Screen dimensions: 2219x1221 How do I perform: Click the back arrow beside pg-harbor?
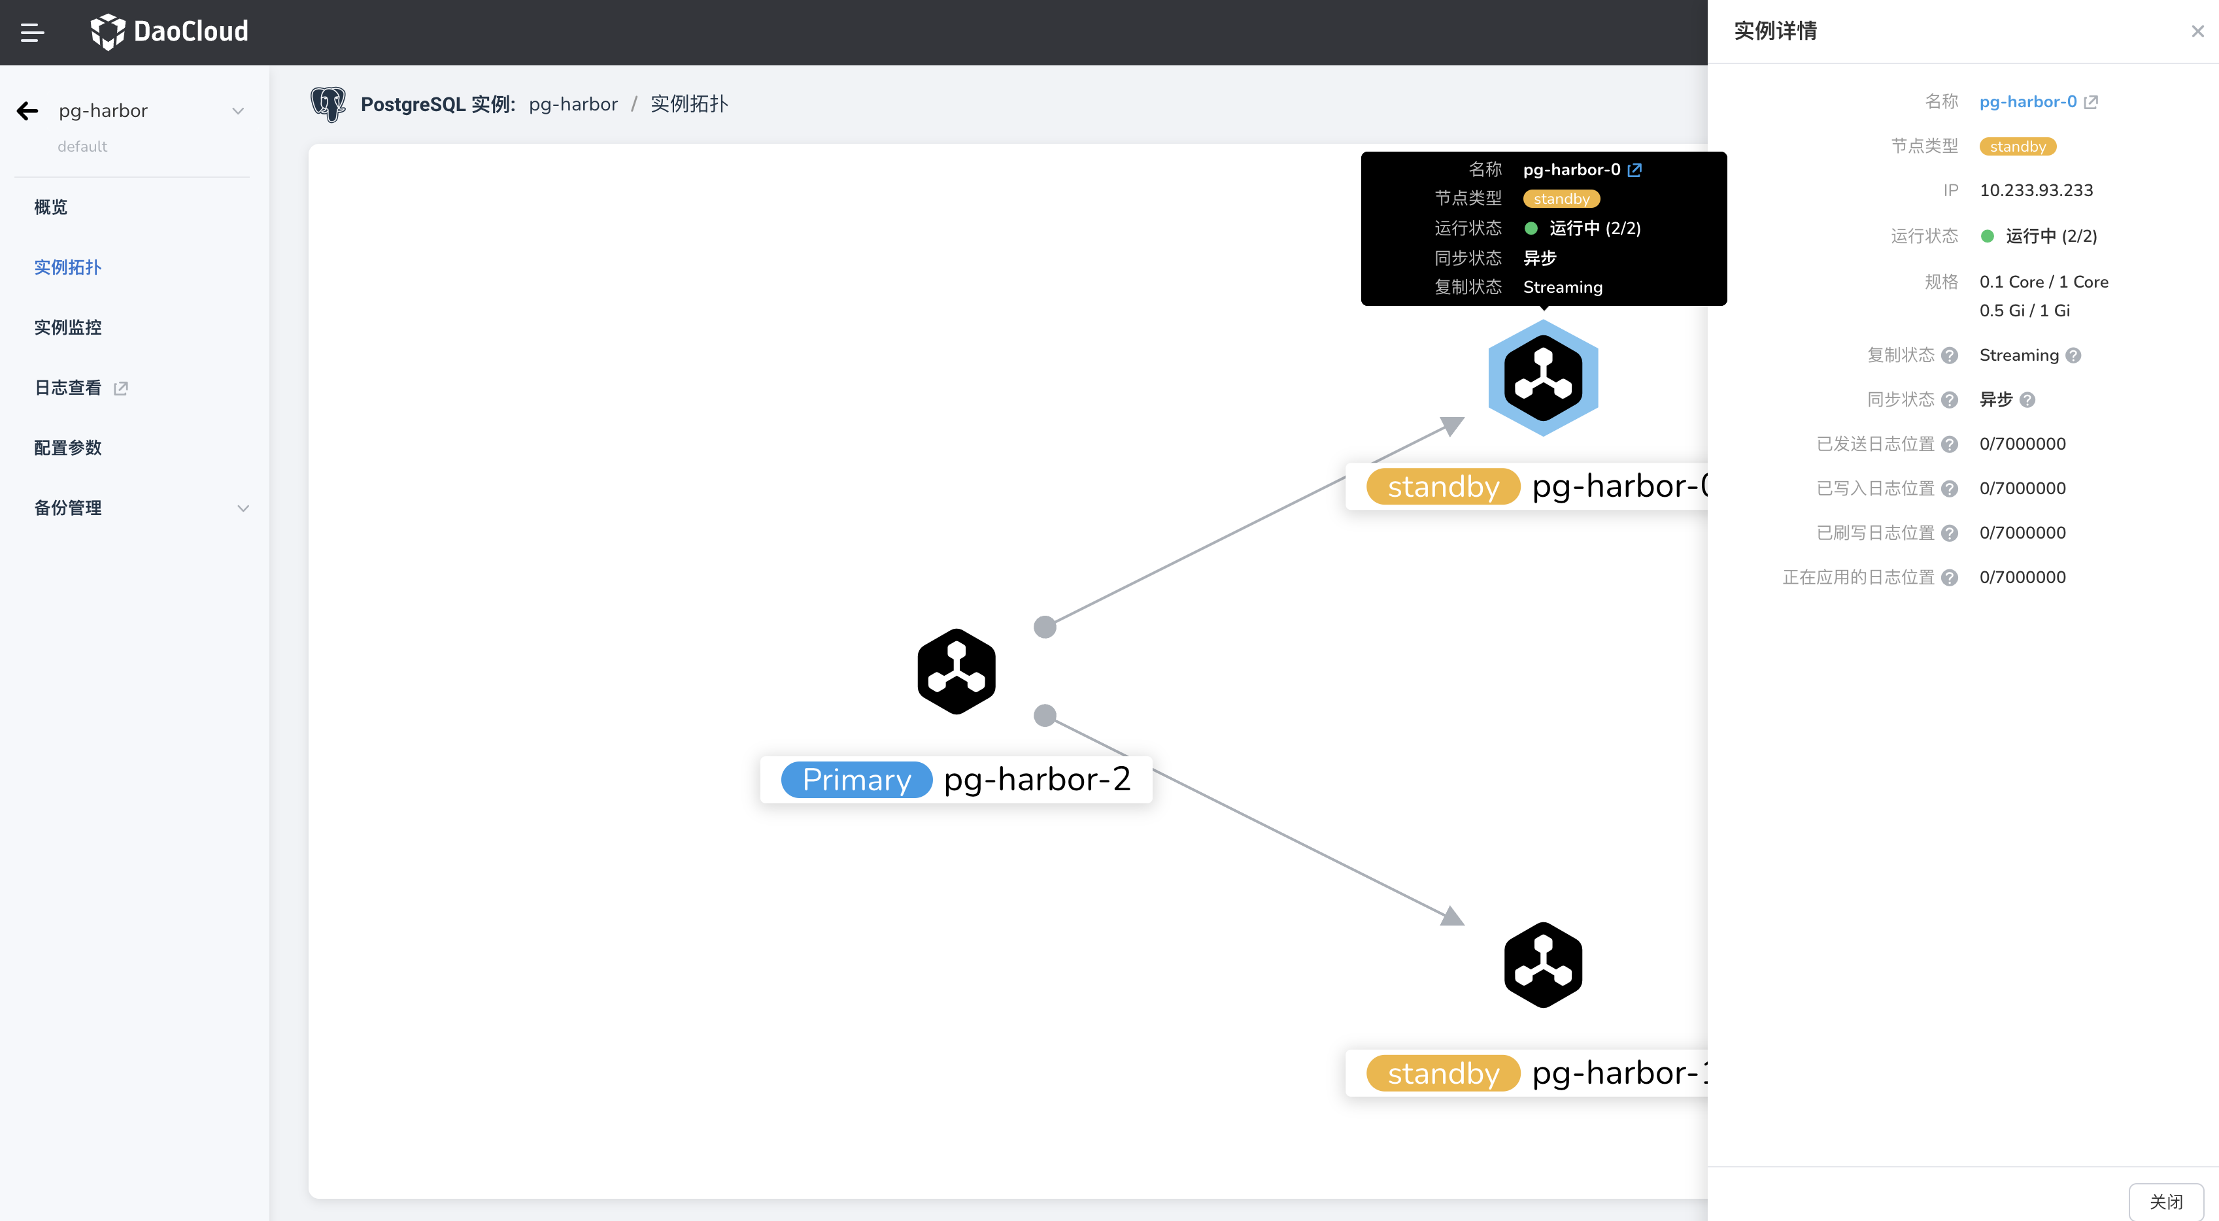pos(27,111)
